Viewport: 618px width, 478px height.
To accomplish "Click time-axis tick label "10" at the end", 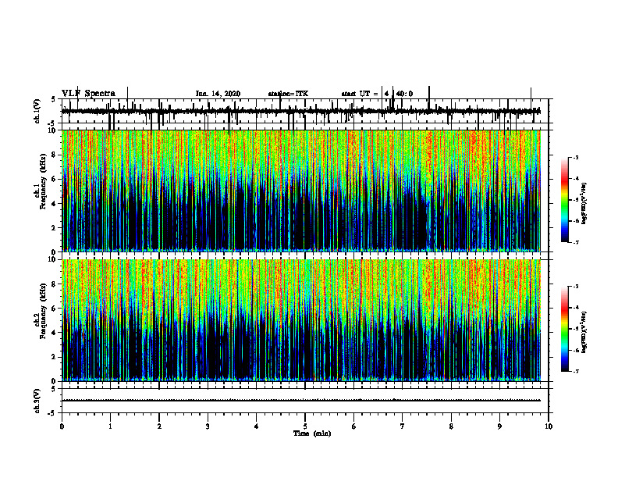I will (549, 426).
